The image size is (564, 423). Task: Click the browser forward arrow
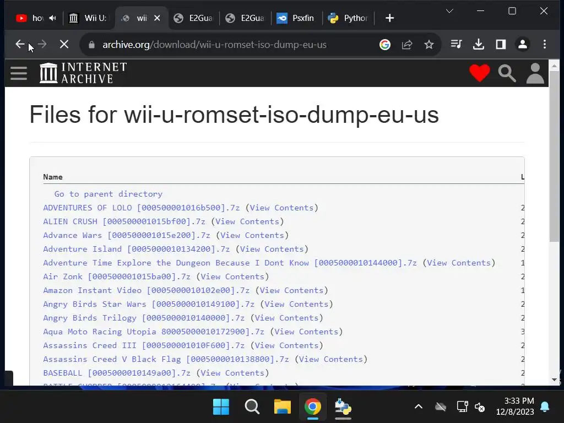click(x=42, y=44)
